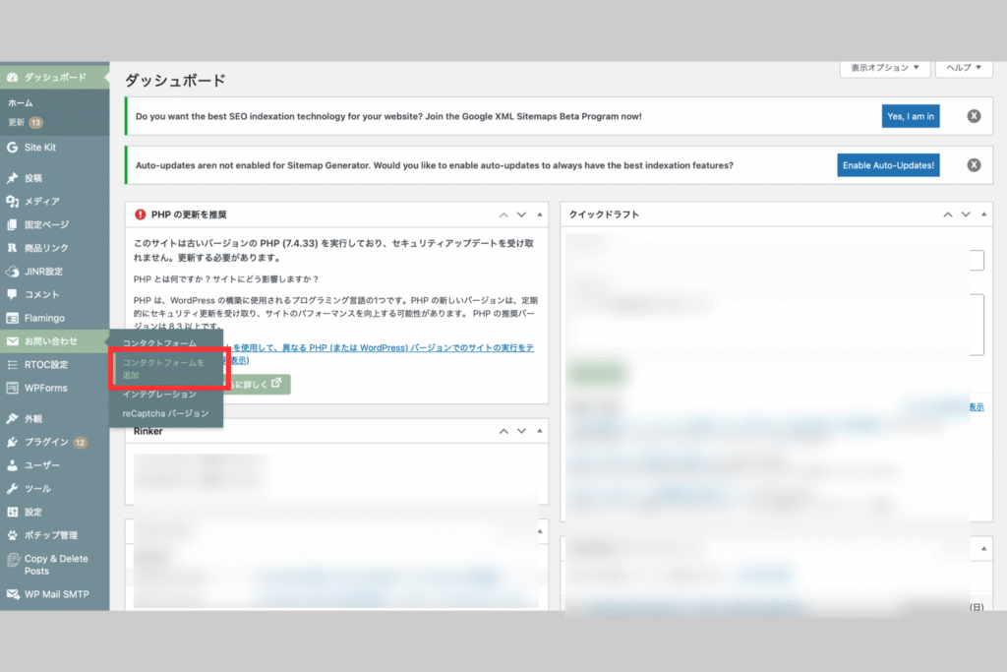Screen dimensions: 1007x672
Task: Open the 表示オプション dropdown
Action: (x=884, y=68)
